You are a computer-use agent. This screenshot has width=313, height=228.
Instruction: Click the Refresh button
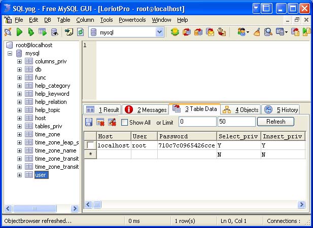tap(275, 122)
